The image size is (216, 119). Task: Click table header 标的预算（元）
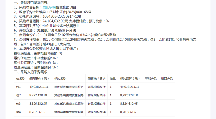[130, 79]
